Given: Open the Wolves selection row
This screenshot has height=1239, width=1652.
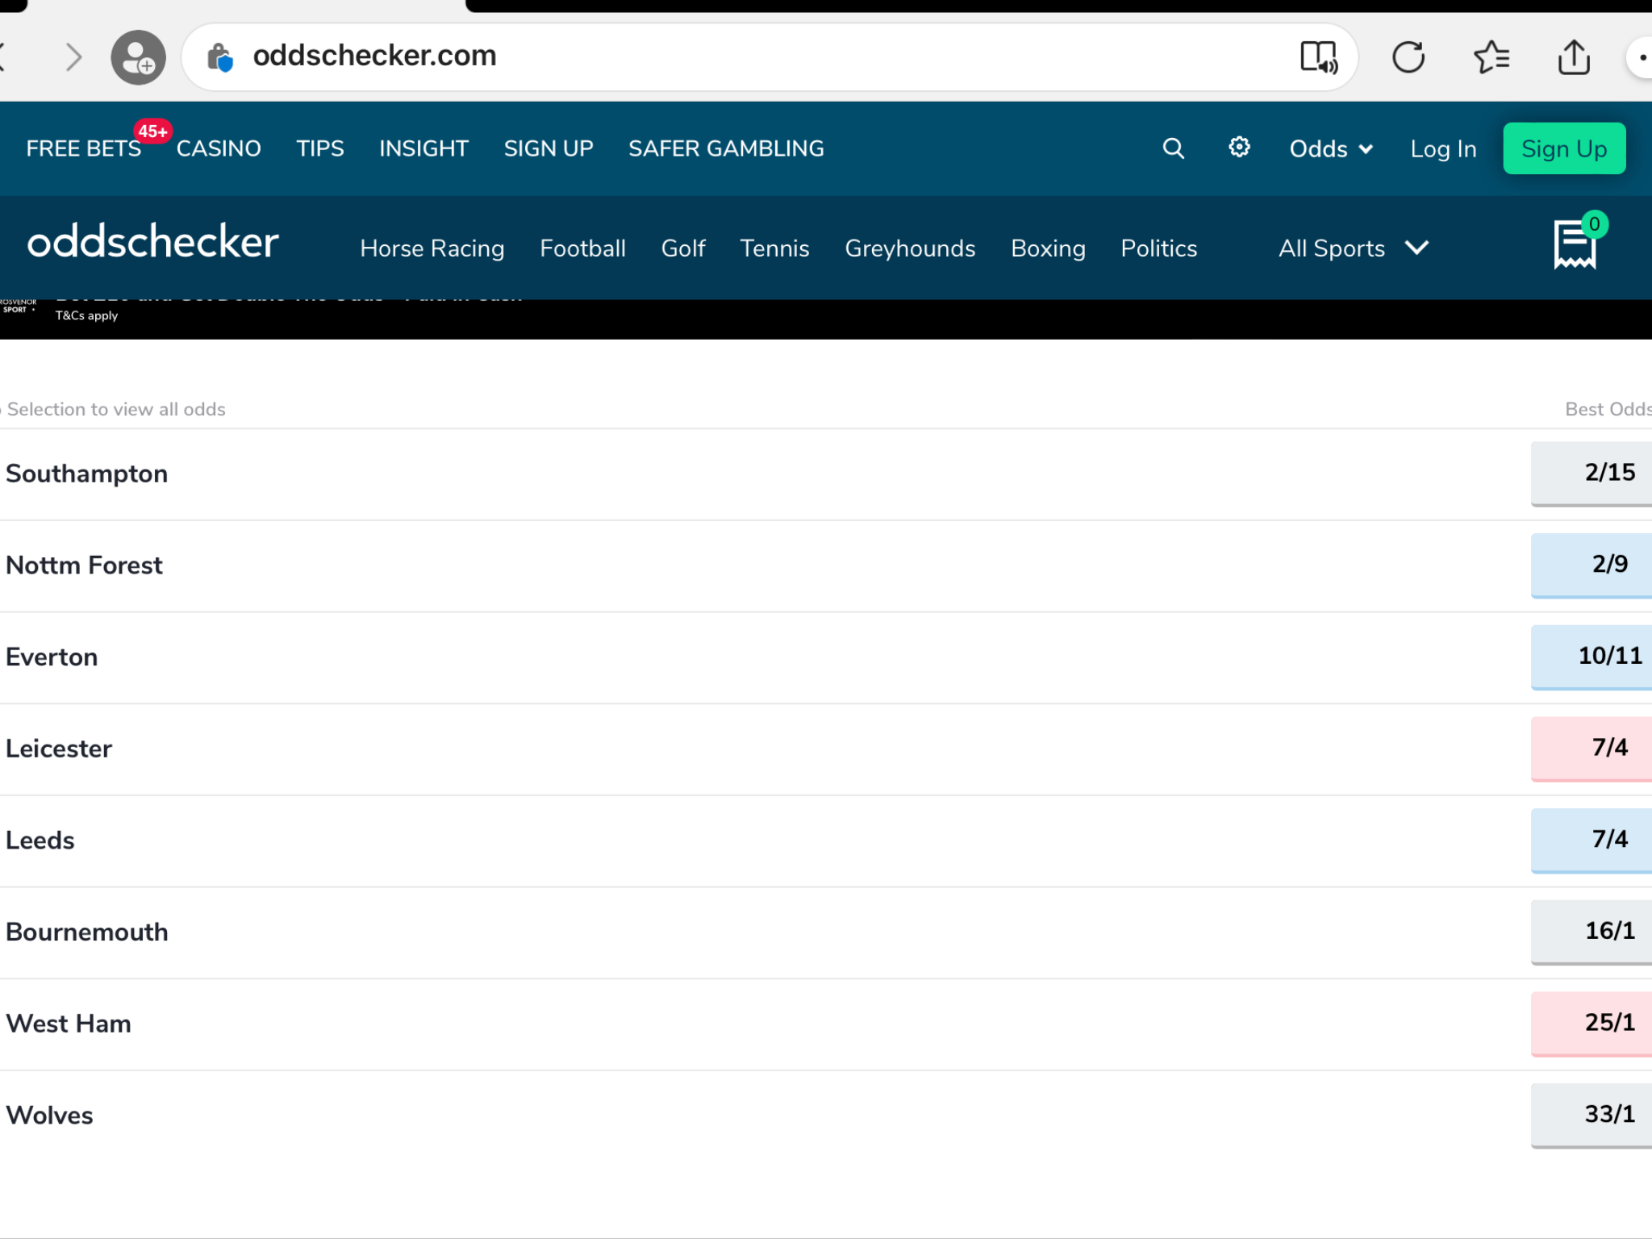Looking at the screenshot, I should (826, 1116).
